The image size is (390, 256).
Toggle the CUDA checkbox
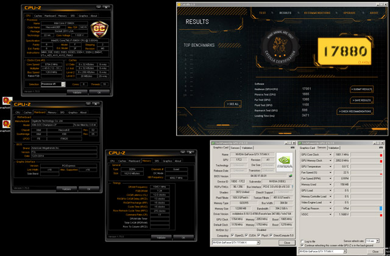point(246,235)
